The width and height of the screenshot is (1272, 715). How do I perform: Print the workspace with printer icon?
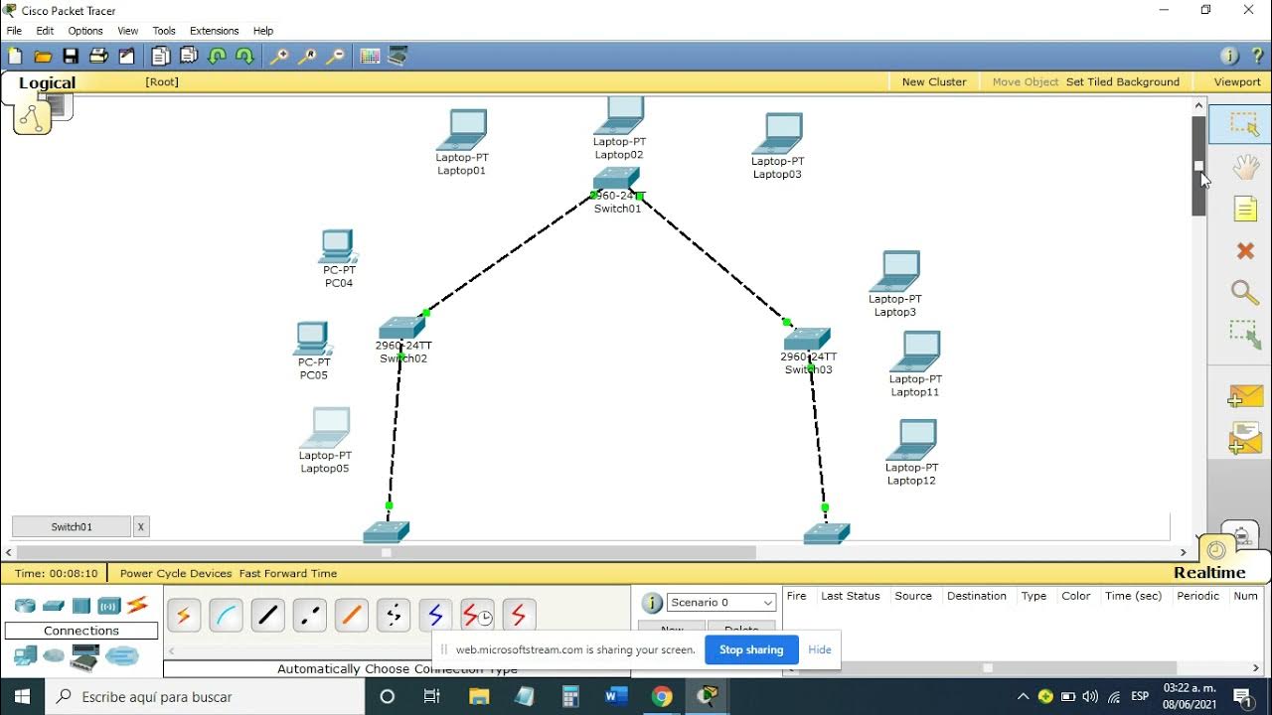pos(98,57)
